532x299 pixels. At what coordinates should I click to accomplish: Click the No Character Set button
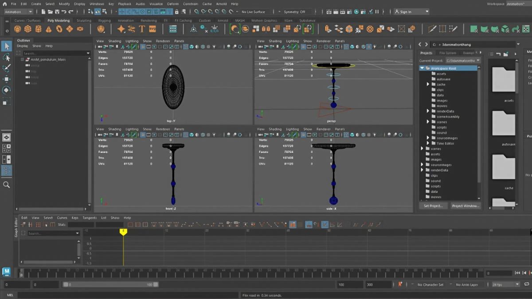[x=430, y=284]
